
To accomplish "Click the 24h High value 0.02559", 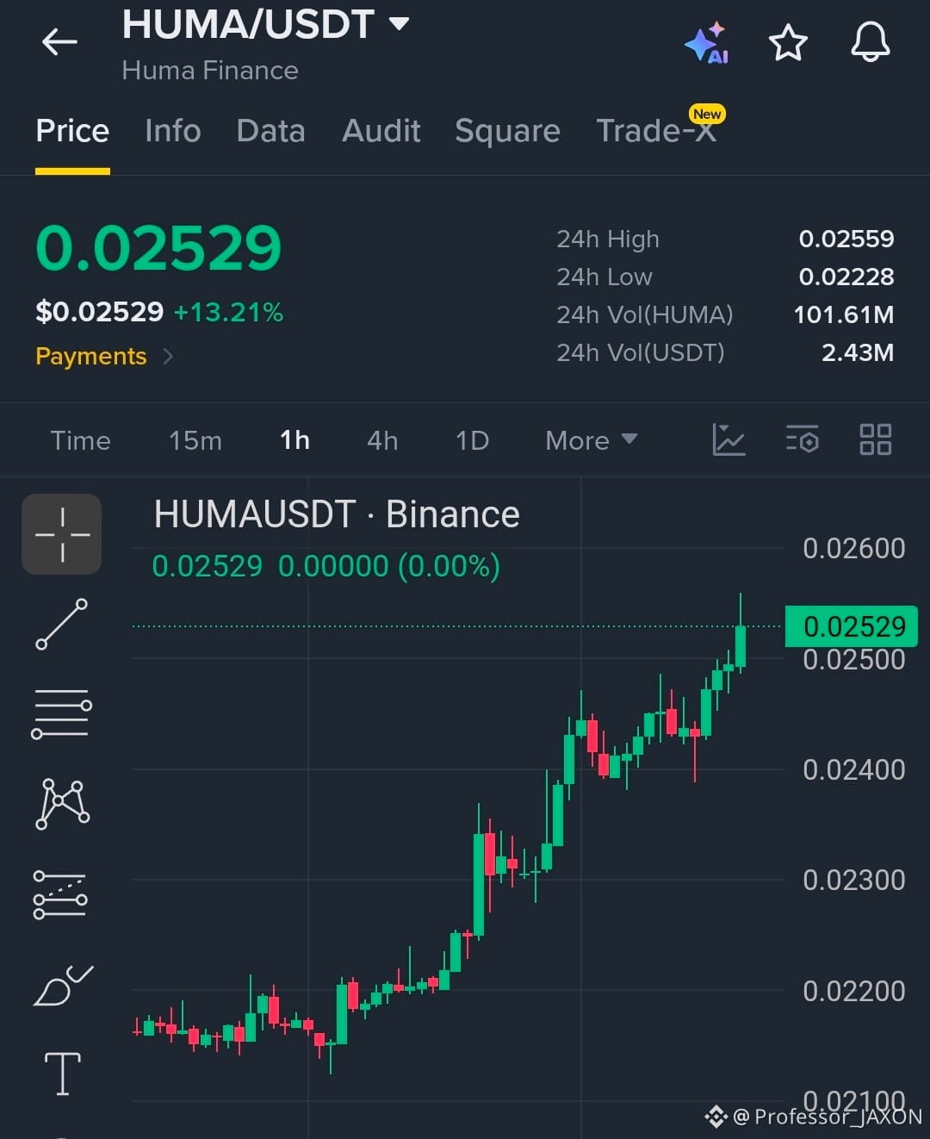I will tap(846, 239).
